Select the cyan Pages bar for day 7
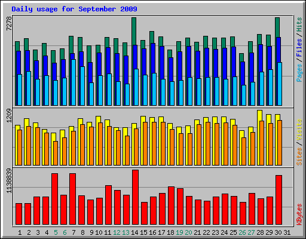 point(74,82)
